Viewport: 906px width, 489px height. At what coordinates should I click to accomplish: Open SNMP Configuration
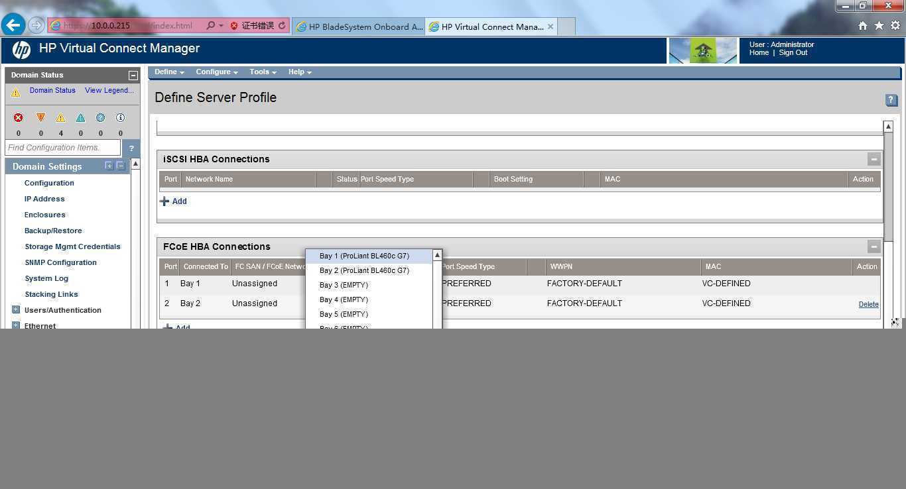(x=60, y=262)
